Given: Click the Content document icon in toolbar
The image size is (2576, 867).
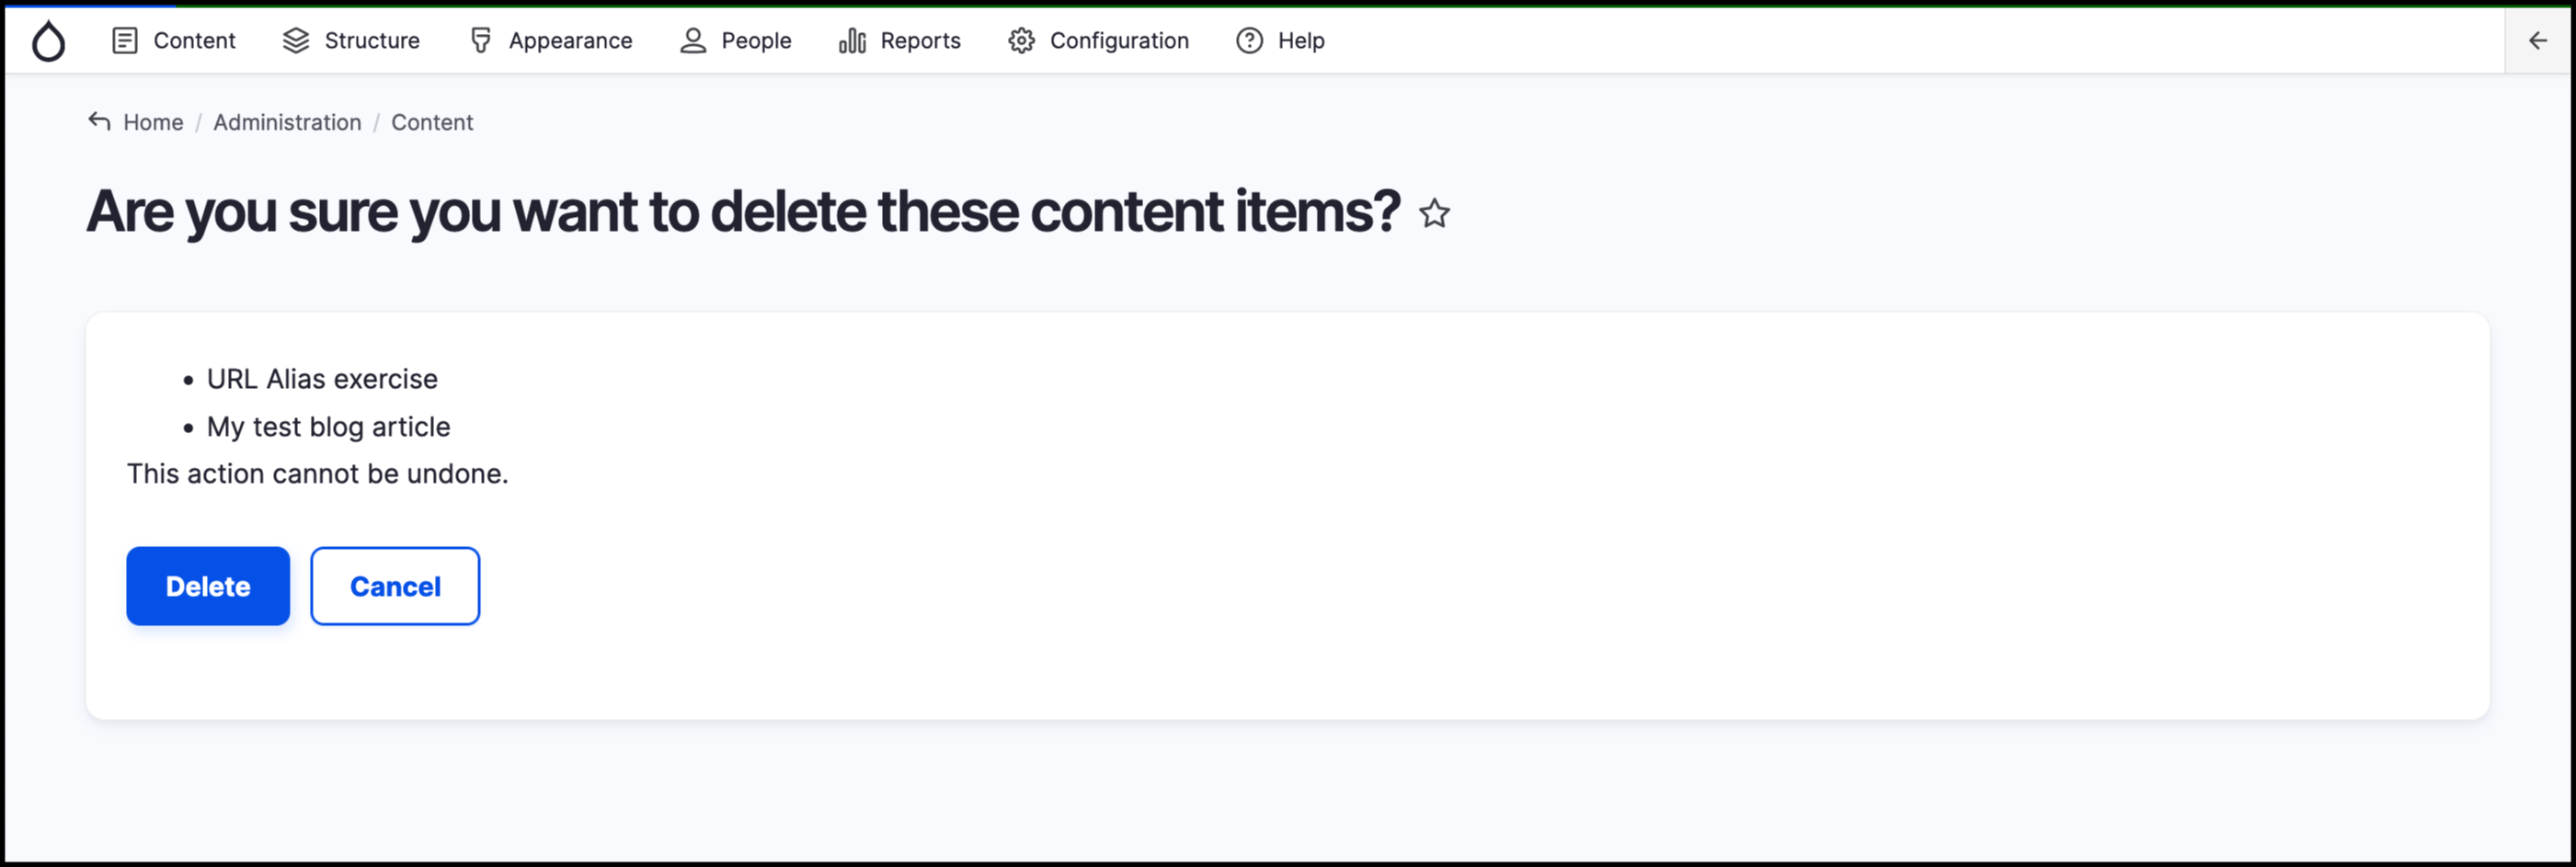Looking at the screenshot, I should click(125, 41).
